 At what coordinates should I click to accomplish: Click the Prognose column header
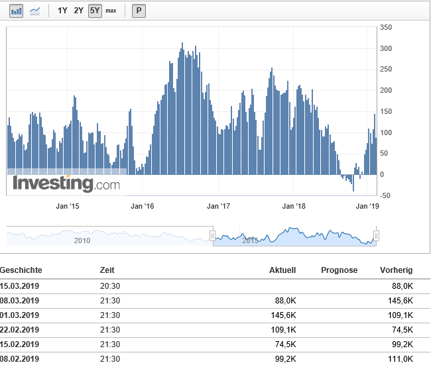coord(339,270)
